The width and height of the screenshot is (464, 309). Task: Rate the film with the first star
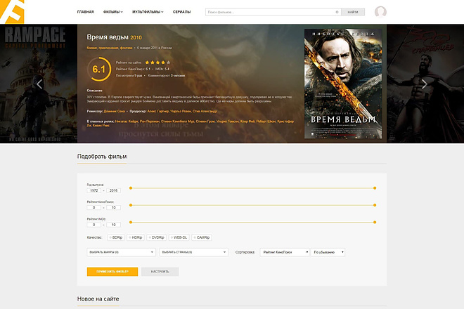point(147,63)
